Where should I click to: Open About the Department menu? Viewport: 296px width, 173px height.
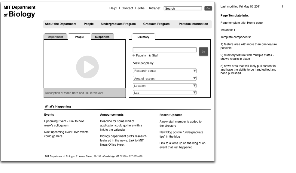60,24
